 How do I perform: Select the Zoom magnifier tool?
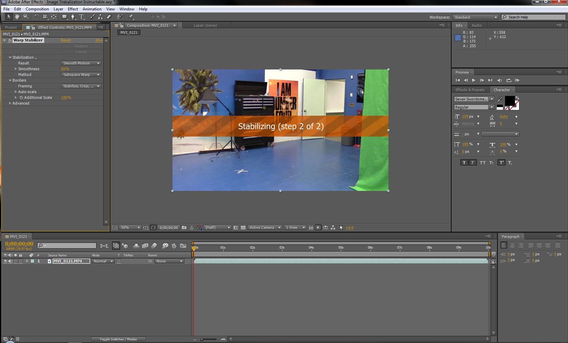point(26,17)
